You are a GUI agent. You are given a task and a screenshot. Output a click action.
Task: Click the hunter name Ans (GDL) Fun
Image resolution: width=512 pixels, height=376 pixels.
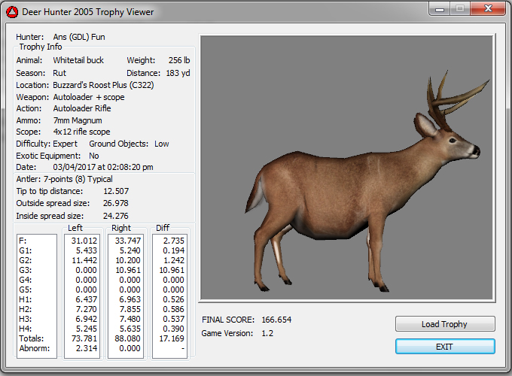click(x=79, y=36)
